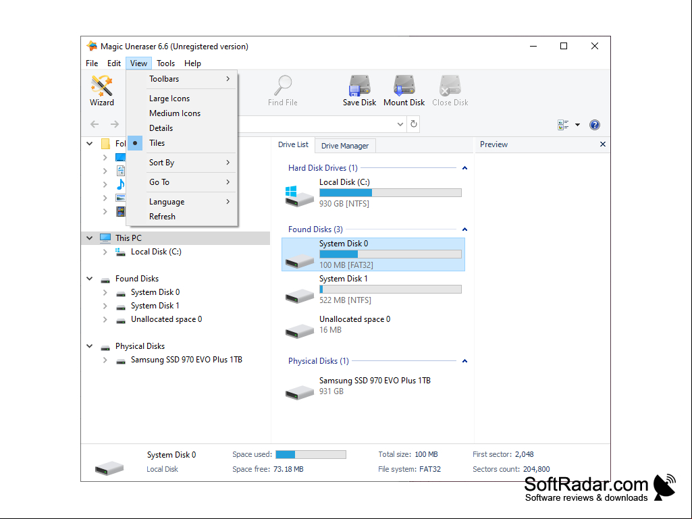Click the Close Disk toolbar icon
Viewport: 692px width, 519px height.
450,85
